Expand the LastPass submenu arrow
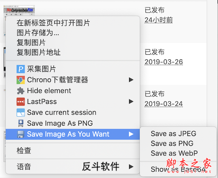218x178 pixels. [131, 101]
